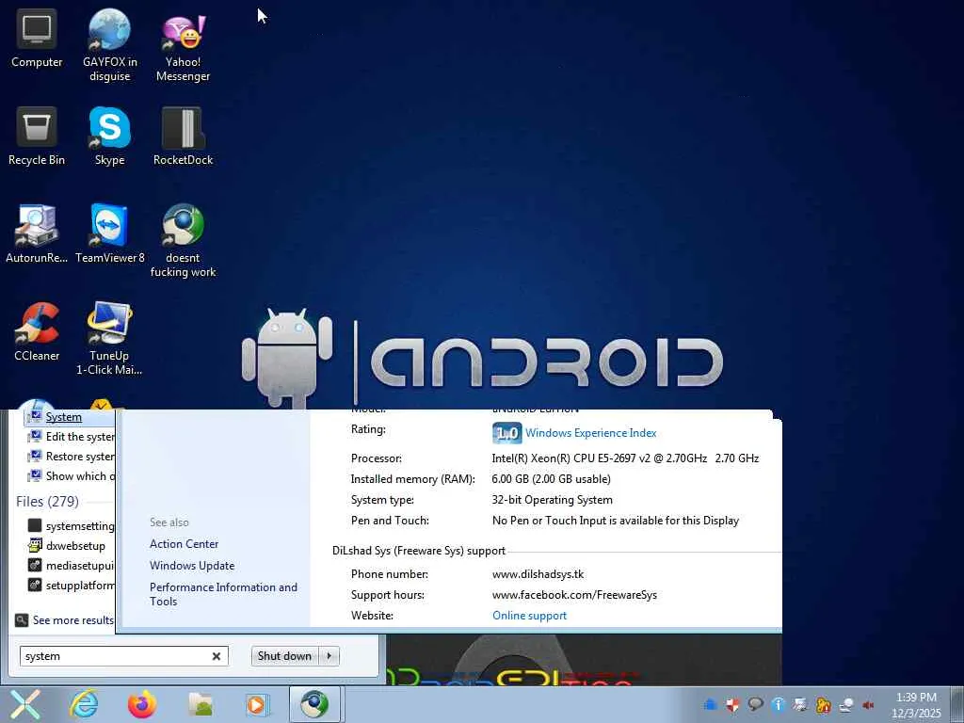964x723 pixels.
Task: Select the 'Show which o...' search result
Action: tap(71, 475)
